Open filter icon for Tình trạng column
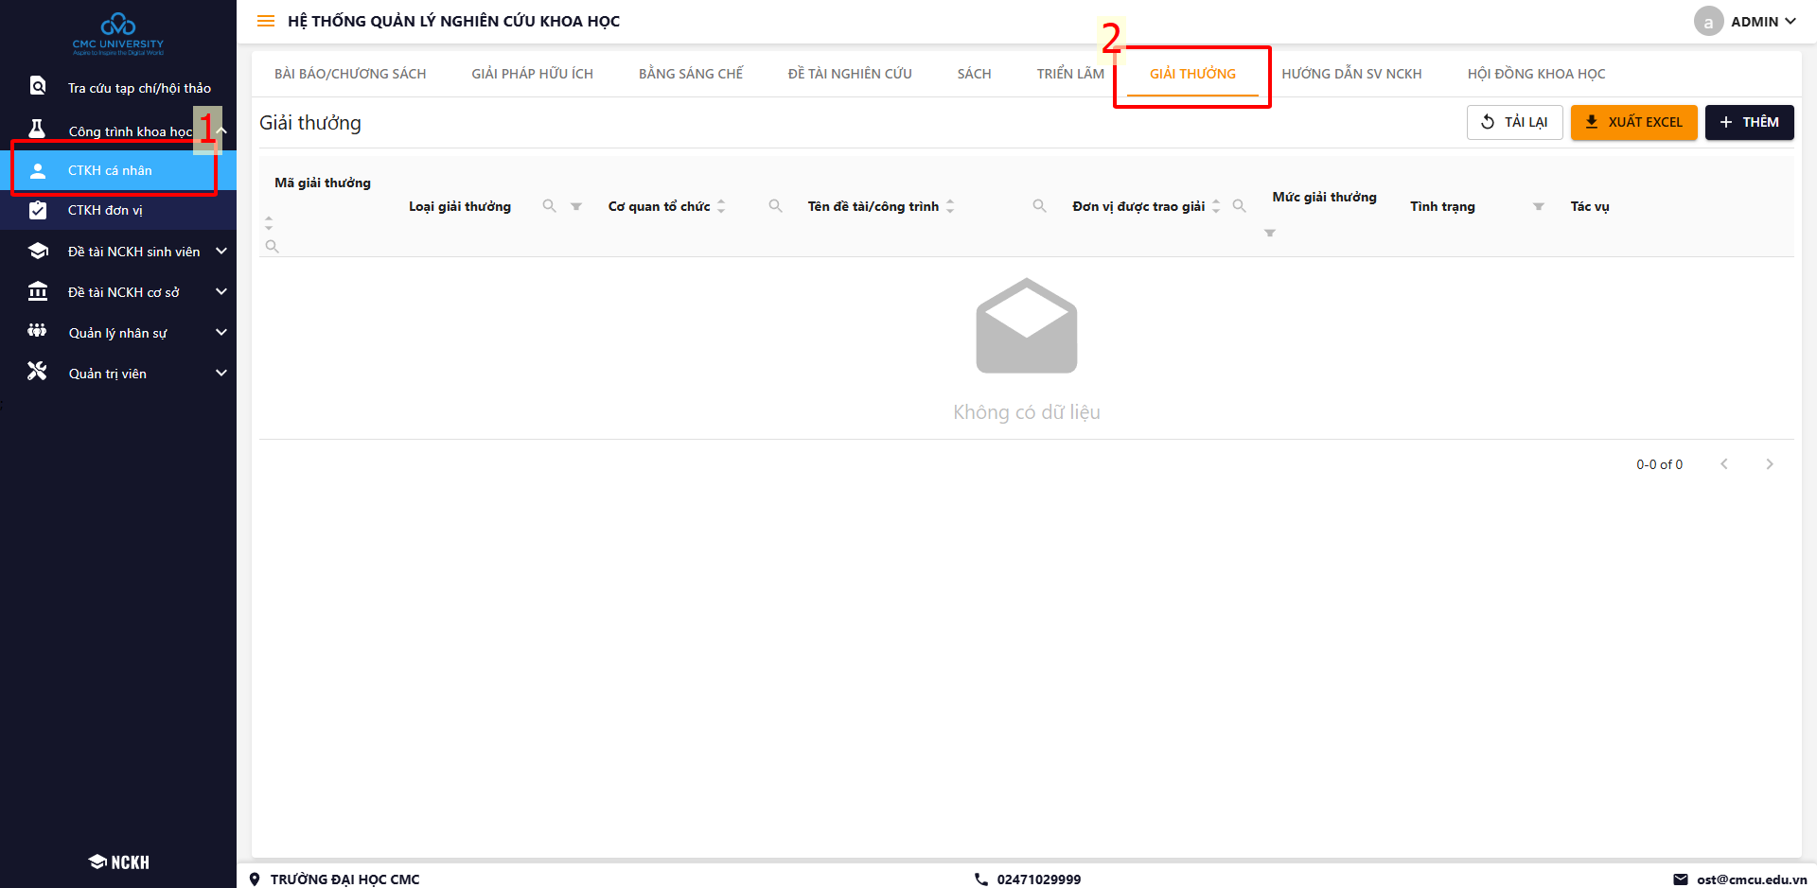 (1539, 206)
